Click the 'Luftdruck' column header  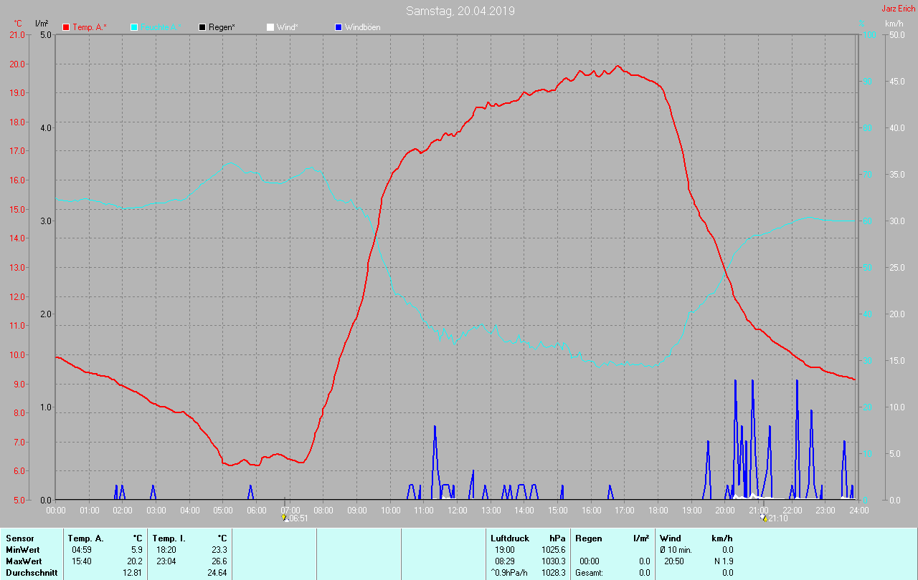509,538
